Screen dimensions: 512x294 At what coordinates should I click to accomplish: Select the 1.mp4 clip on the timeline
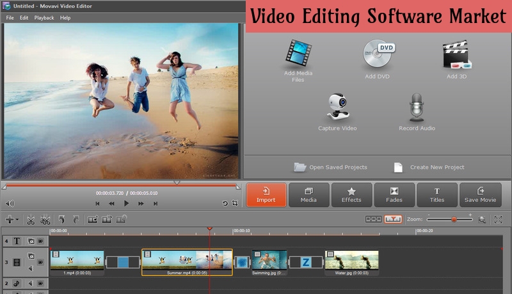click(x=77, y=263)
